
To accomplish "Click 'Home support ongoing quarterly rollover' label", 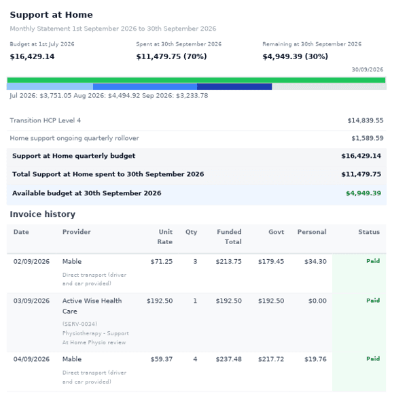I will (x=74, y=138).
